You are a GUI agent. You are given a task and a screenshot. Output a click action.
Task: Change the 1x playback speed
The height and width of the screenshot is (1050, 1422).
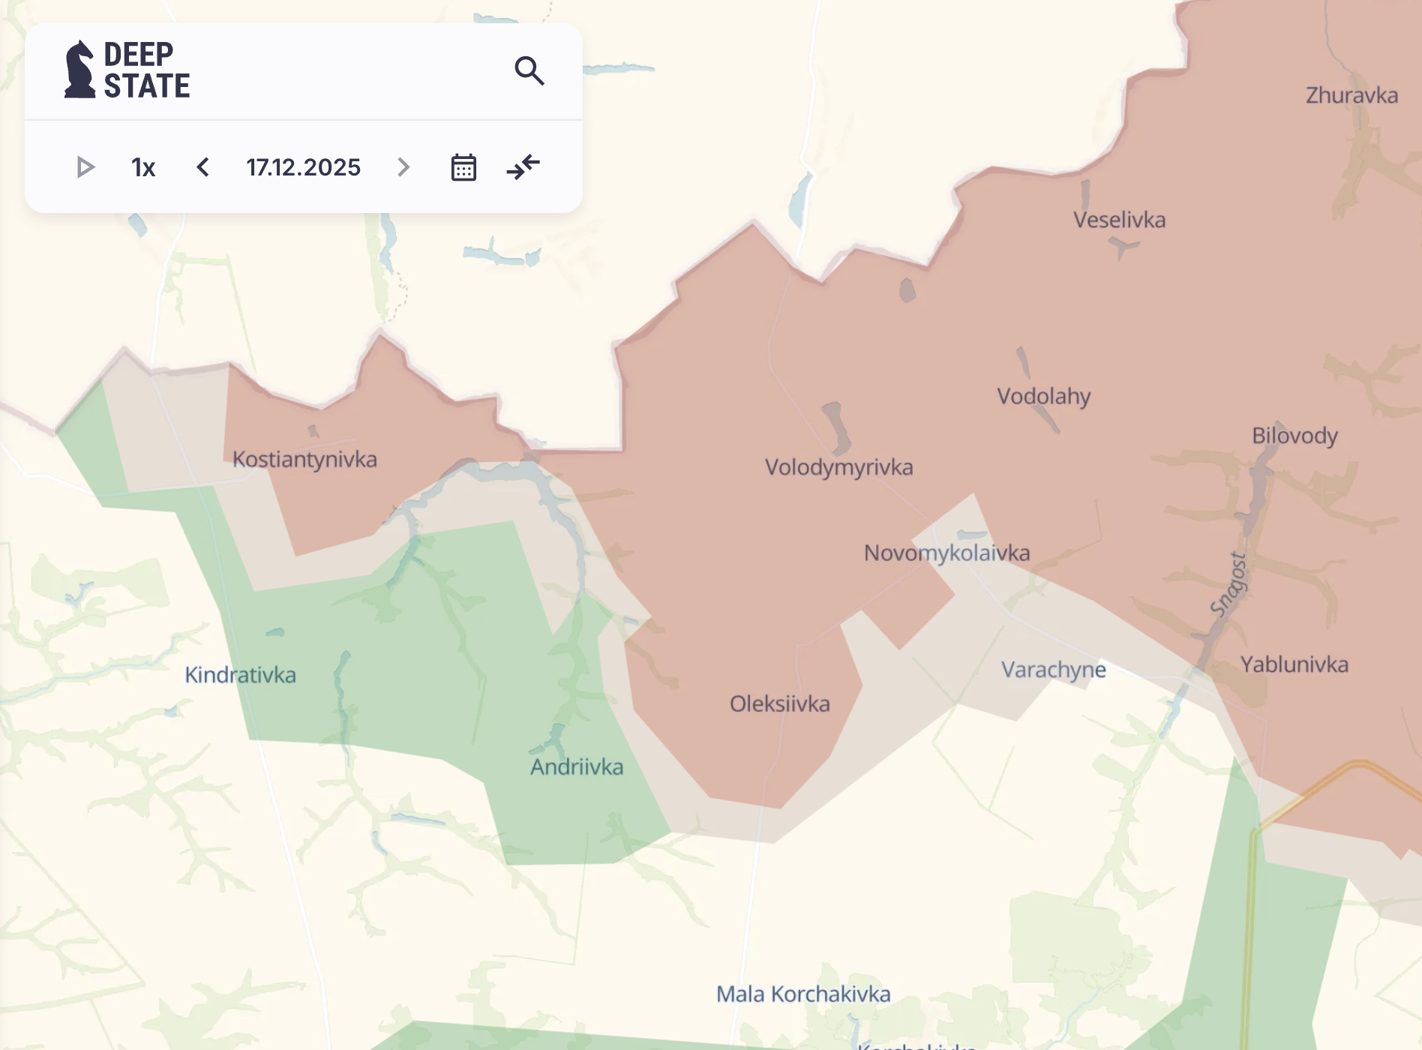[143, 167]
